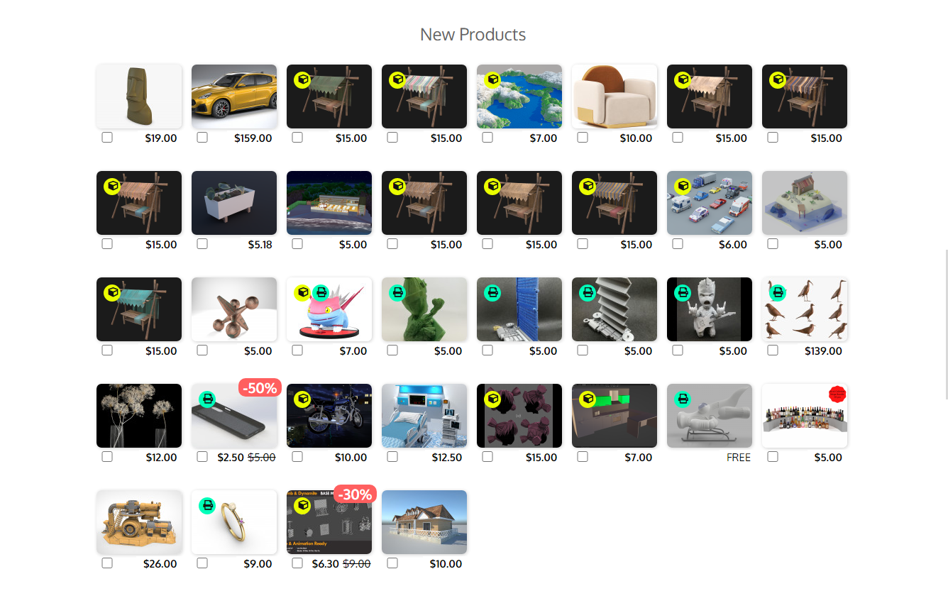Viewport: 948px width, 591px height.
Task: Tick the checkbox for the $19.00 Moai statue
Action: [107, 138]
